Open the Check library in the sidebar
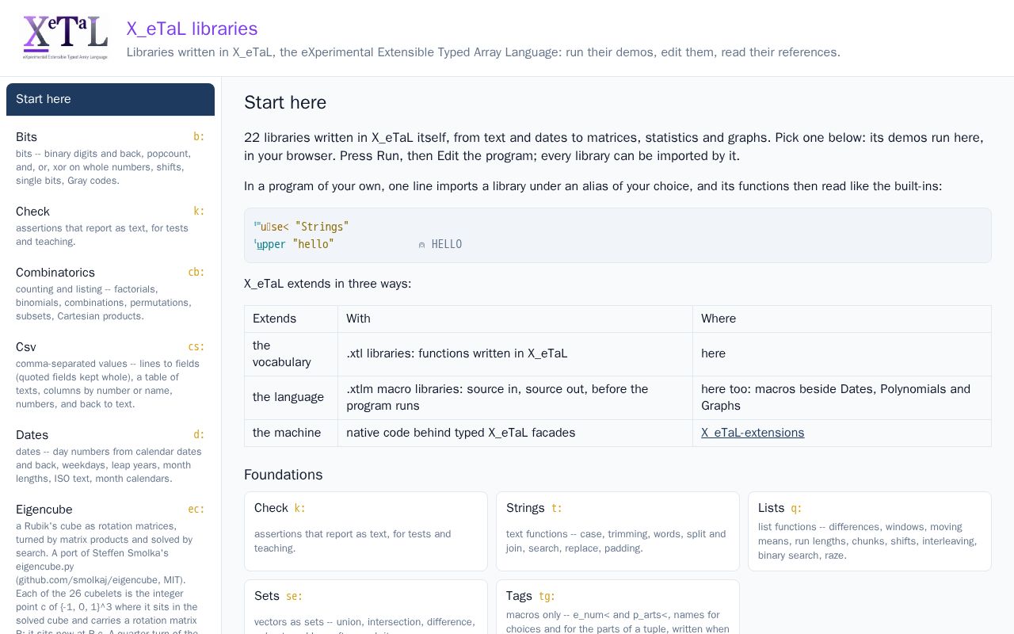The width and height of the screenshot is (1014, 634). tap(110, 226)
